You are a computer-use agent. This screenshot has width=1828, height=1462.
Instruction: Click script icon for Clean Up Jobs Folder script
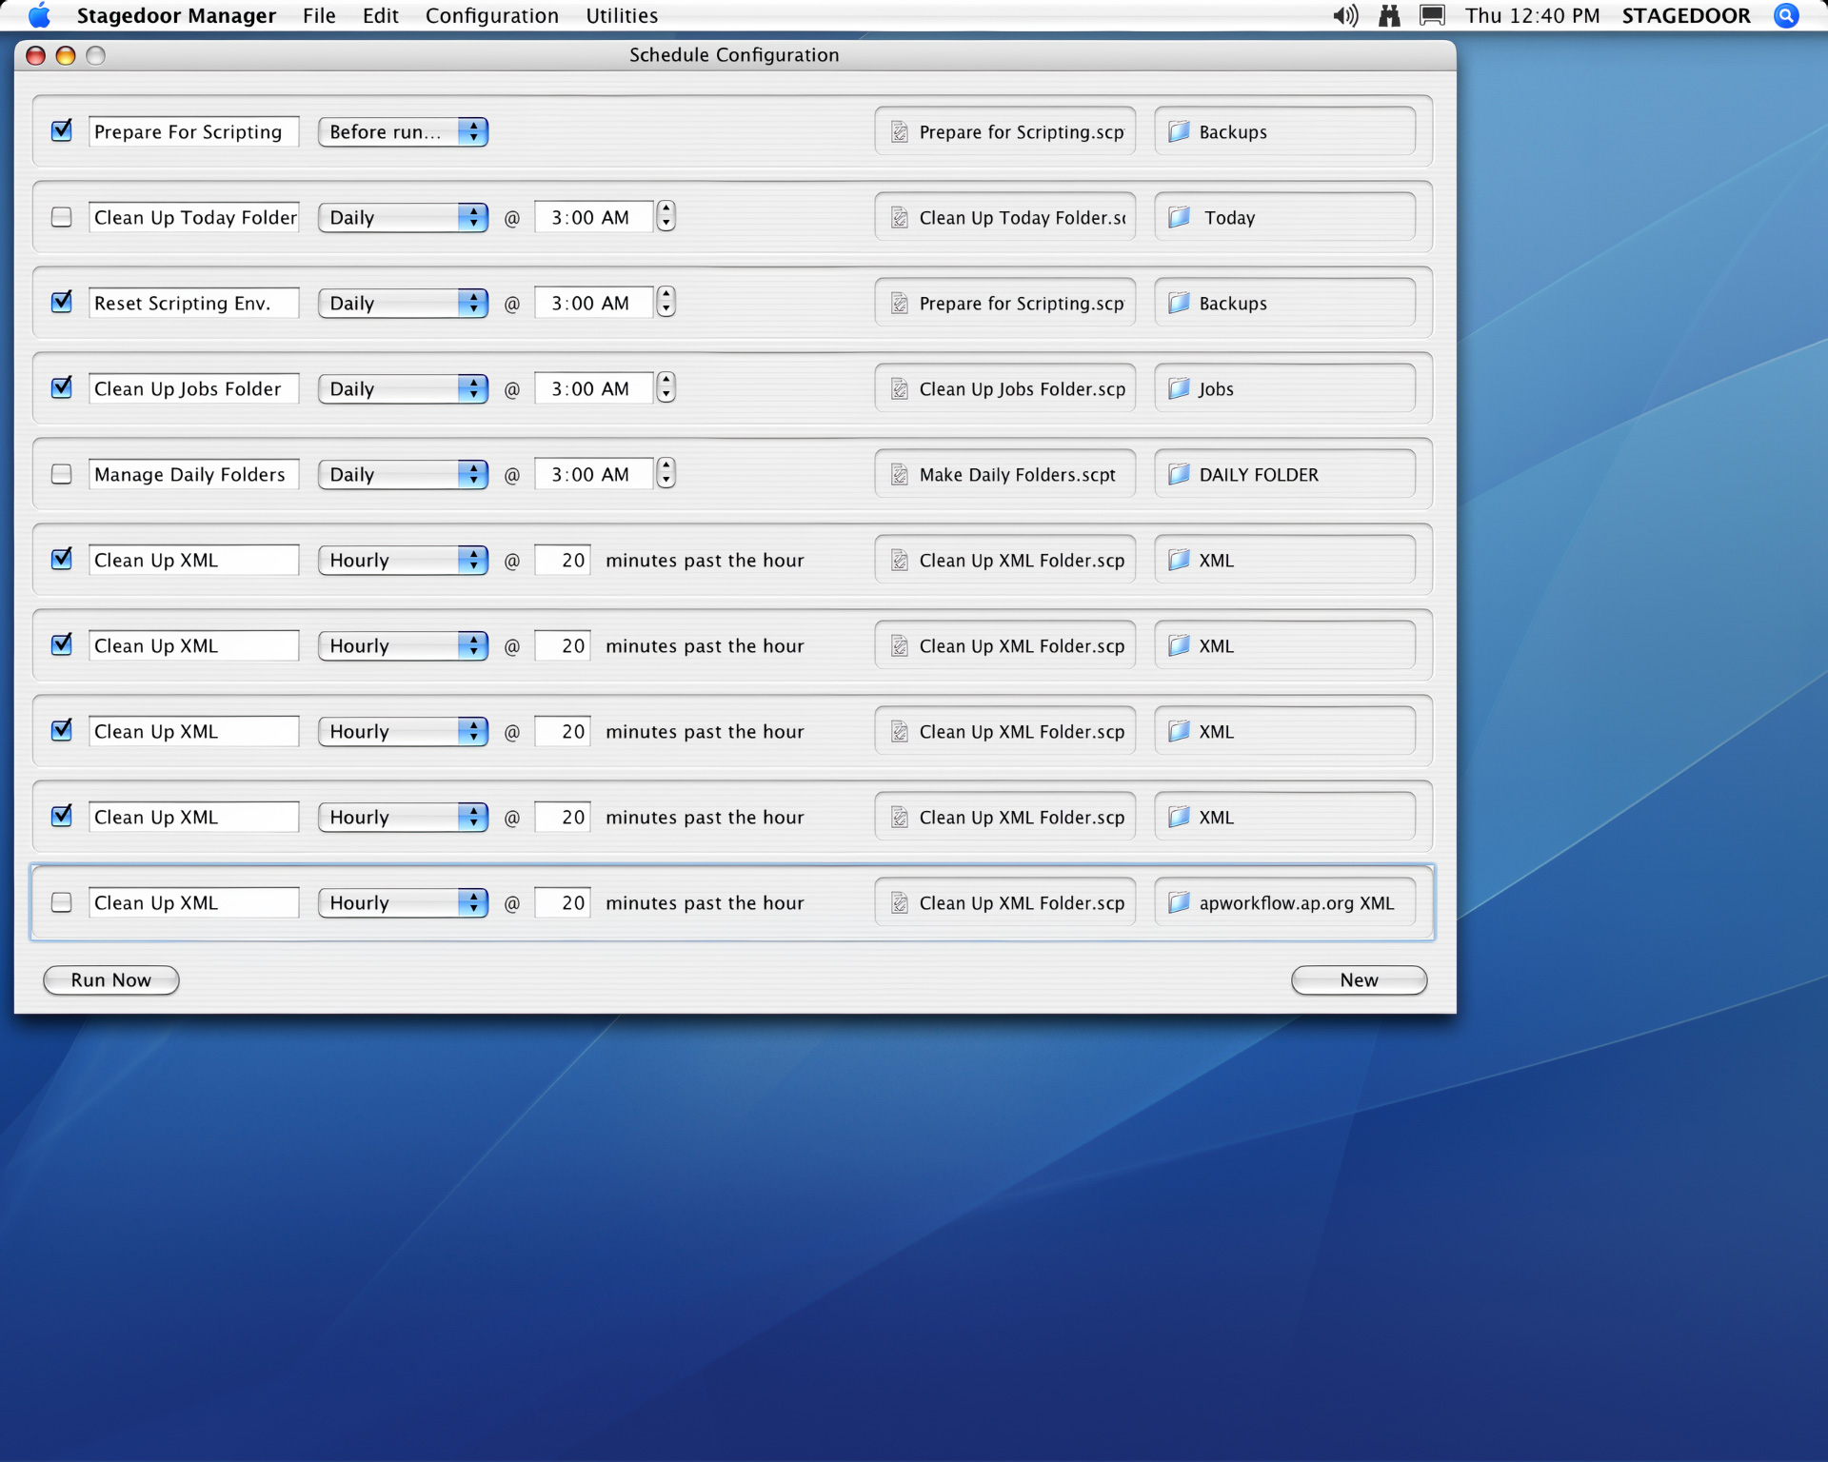[899, 388]
